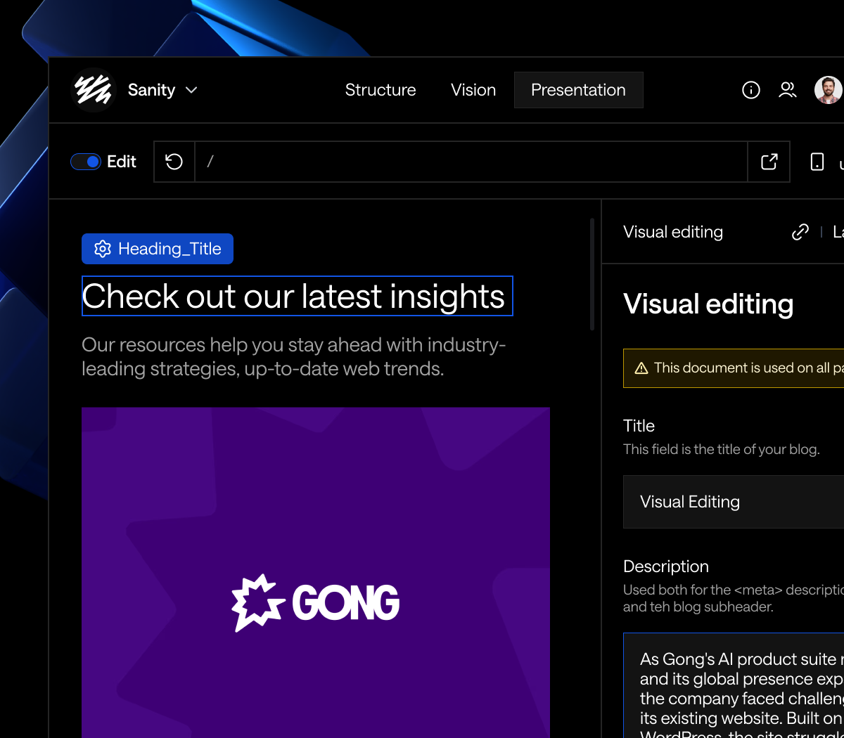Click the refresh preview icon
Image resolution: width=844 pixels, height=738 pixels.
click(x=174, y=162)
